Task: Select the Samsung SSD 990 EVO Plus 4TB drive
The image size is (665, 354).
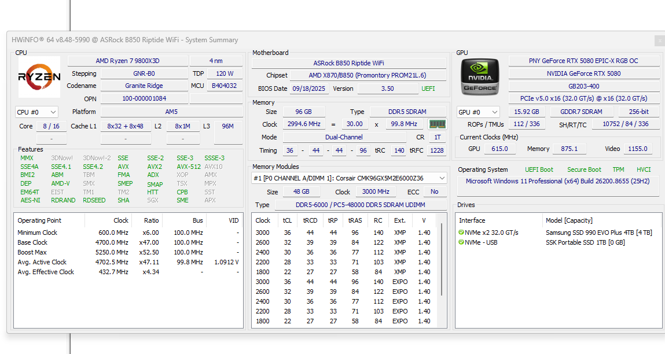Action: (x=559, y=233)
